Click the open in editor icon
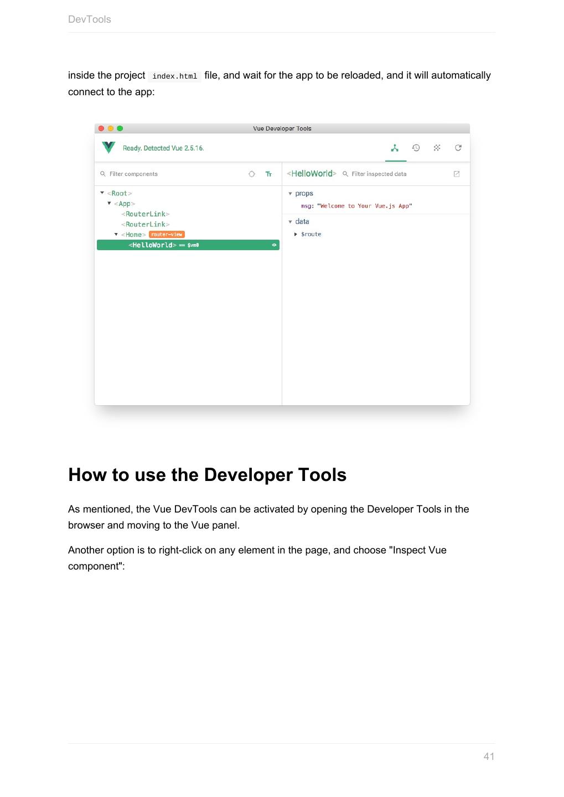The image size is (564, 797). 457,174
